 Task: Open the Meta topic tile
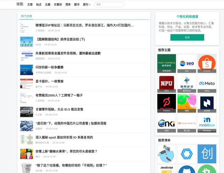pyautogui.click(x=207, y=83)
